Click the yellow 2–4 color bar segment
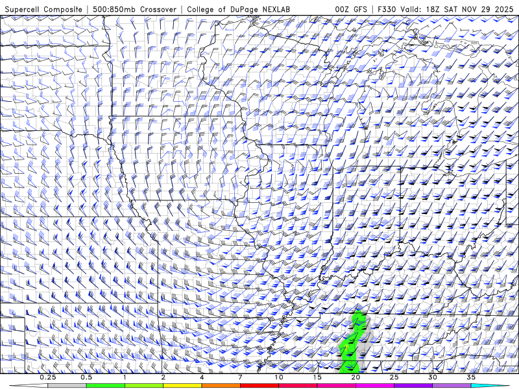 (182, 386)
